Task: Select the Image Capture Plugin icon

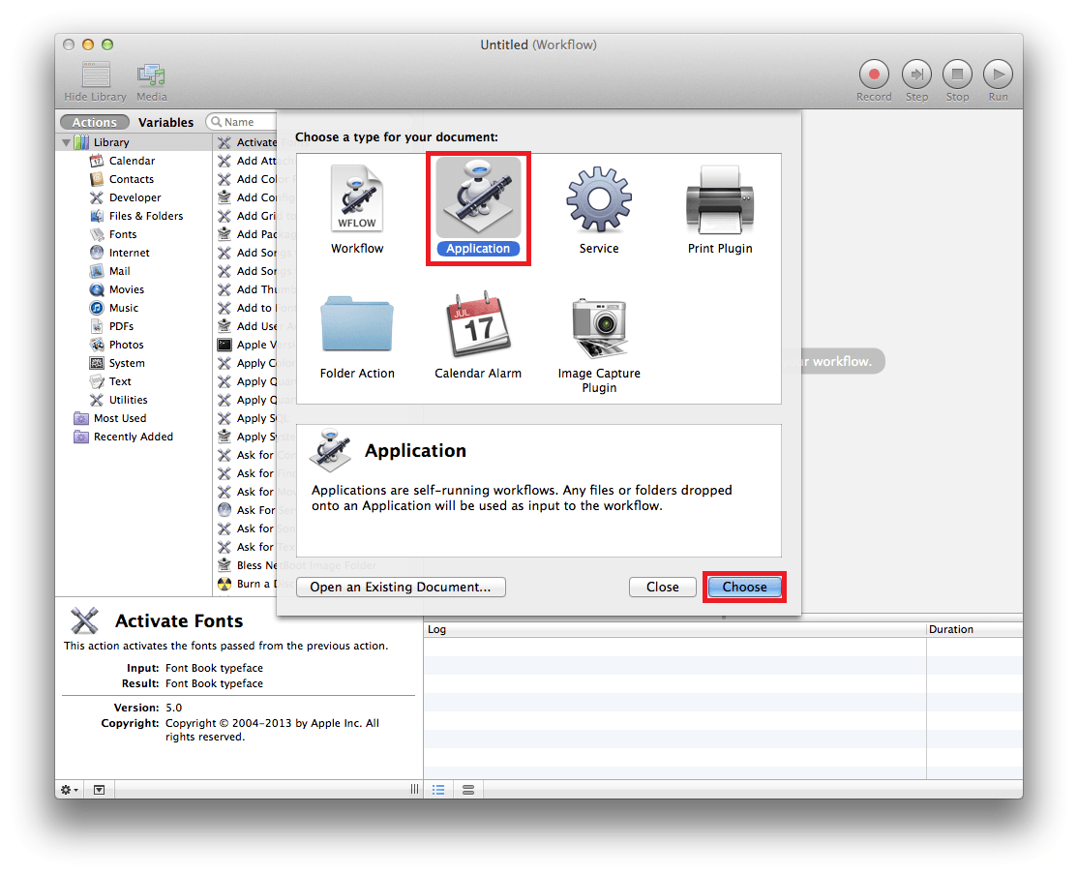Action: [x=598, y=328]
